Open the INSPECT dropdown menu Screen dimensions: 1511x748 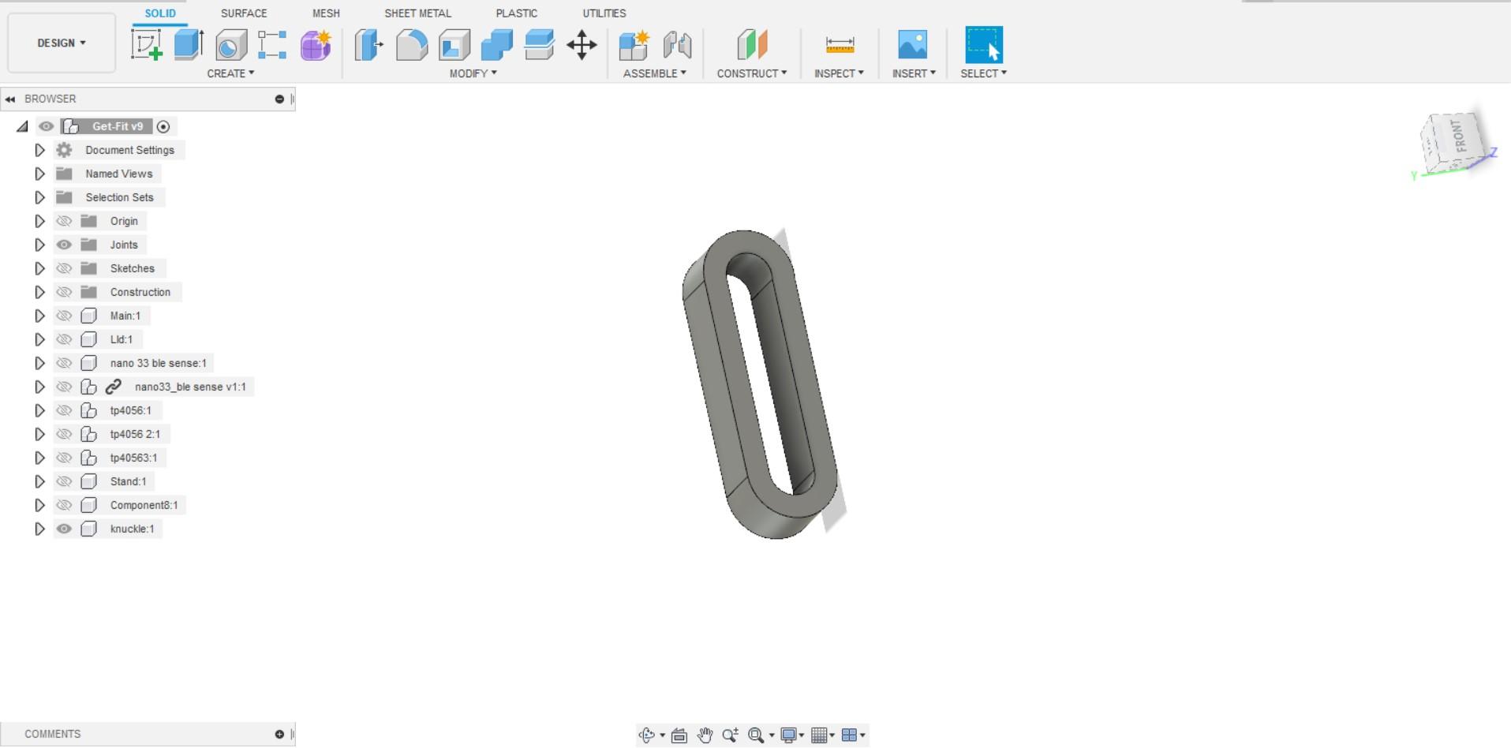839,73
